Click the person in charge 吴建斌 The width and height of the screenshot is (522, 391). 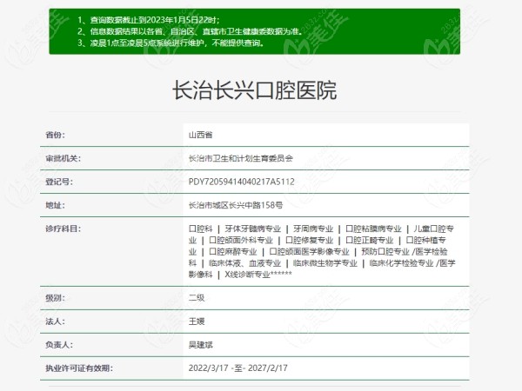click(200, 344)
